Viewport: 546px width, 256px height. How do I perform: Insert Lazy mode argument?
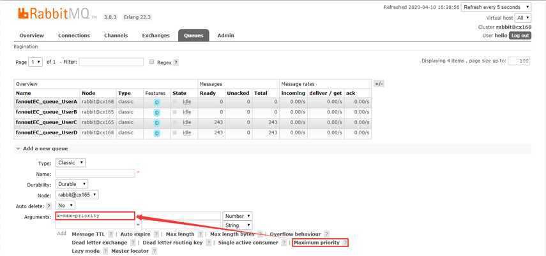coord(86,251)
